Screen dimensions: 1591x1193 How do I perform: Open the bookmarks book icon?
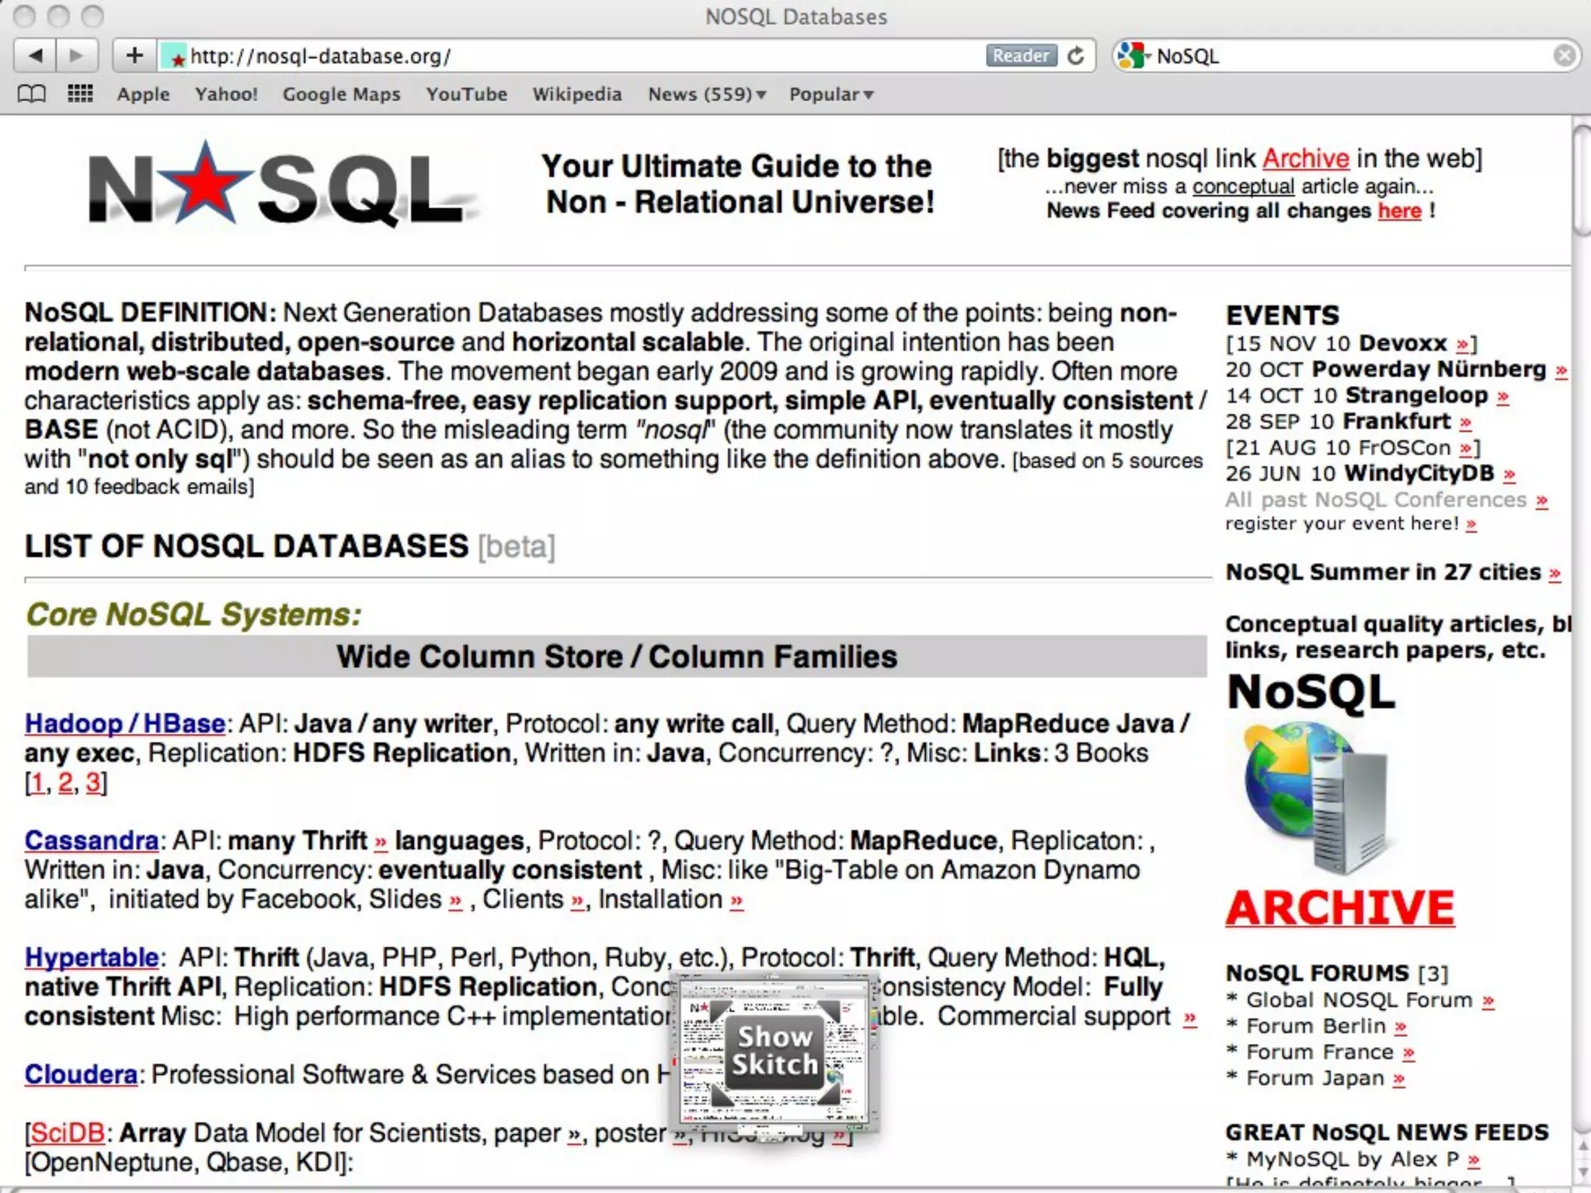point(31,95)
